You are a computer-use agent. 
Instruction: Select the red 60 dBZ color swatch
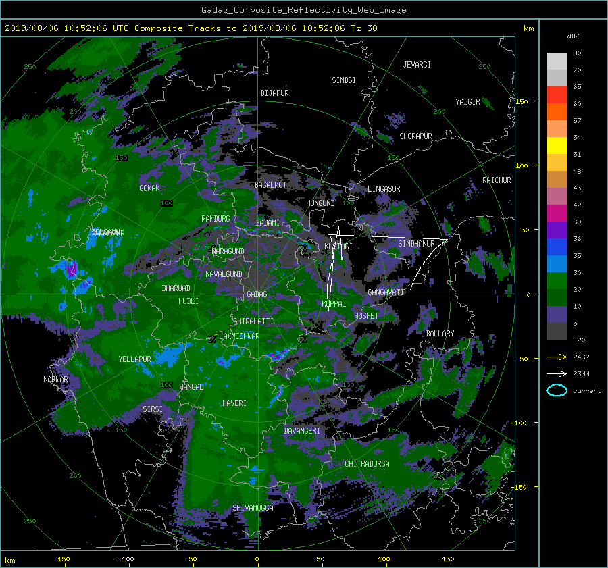tap(557, 95)
